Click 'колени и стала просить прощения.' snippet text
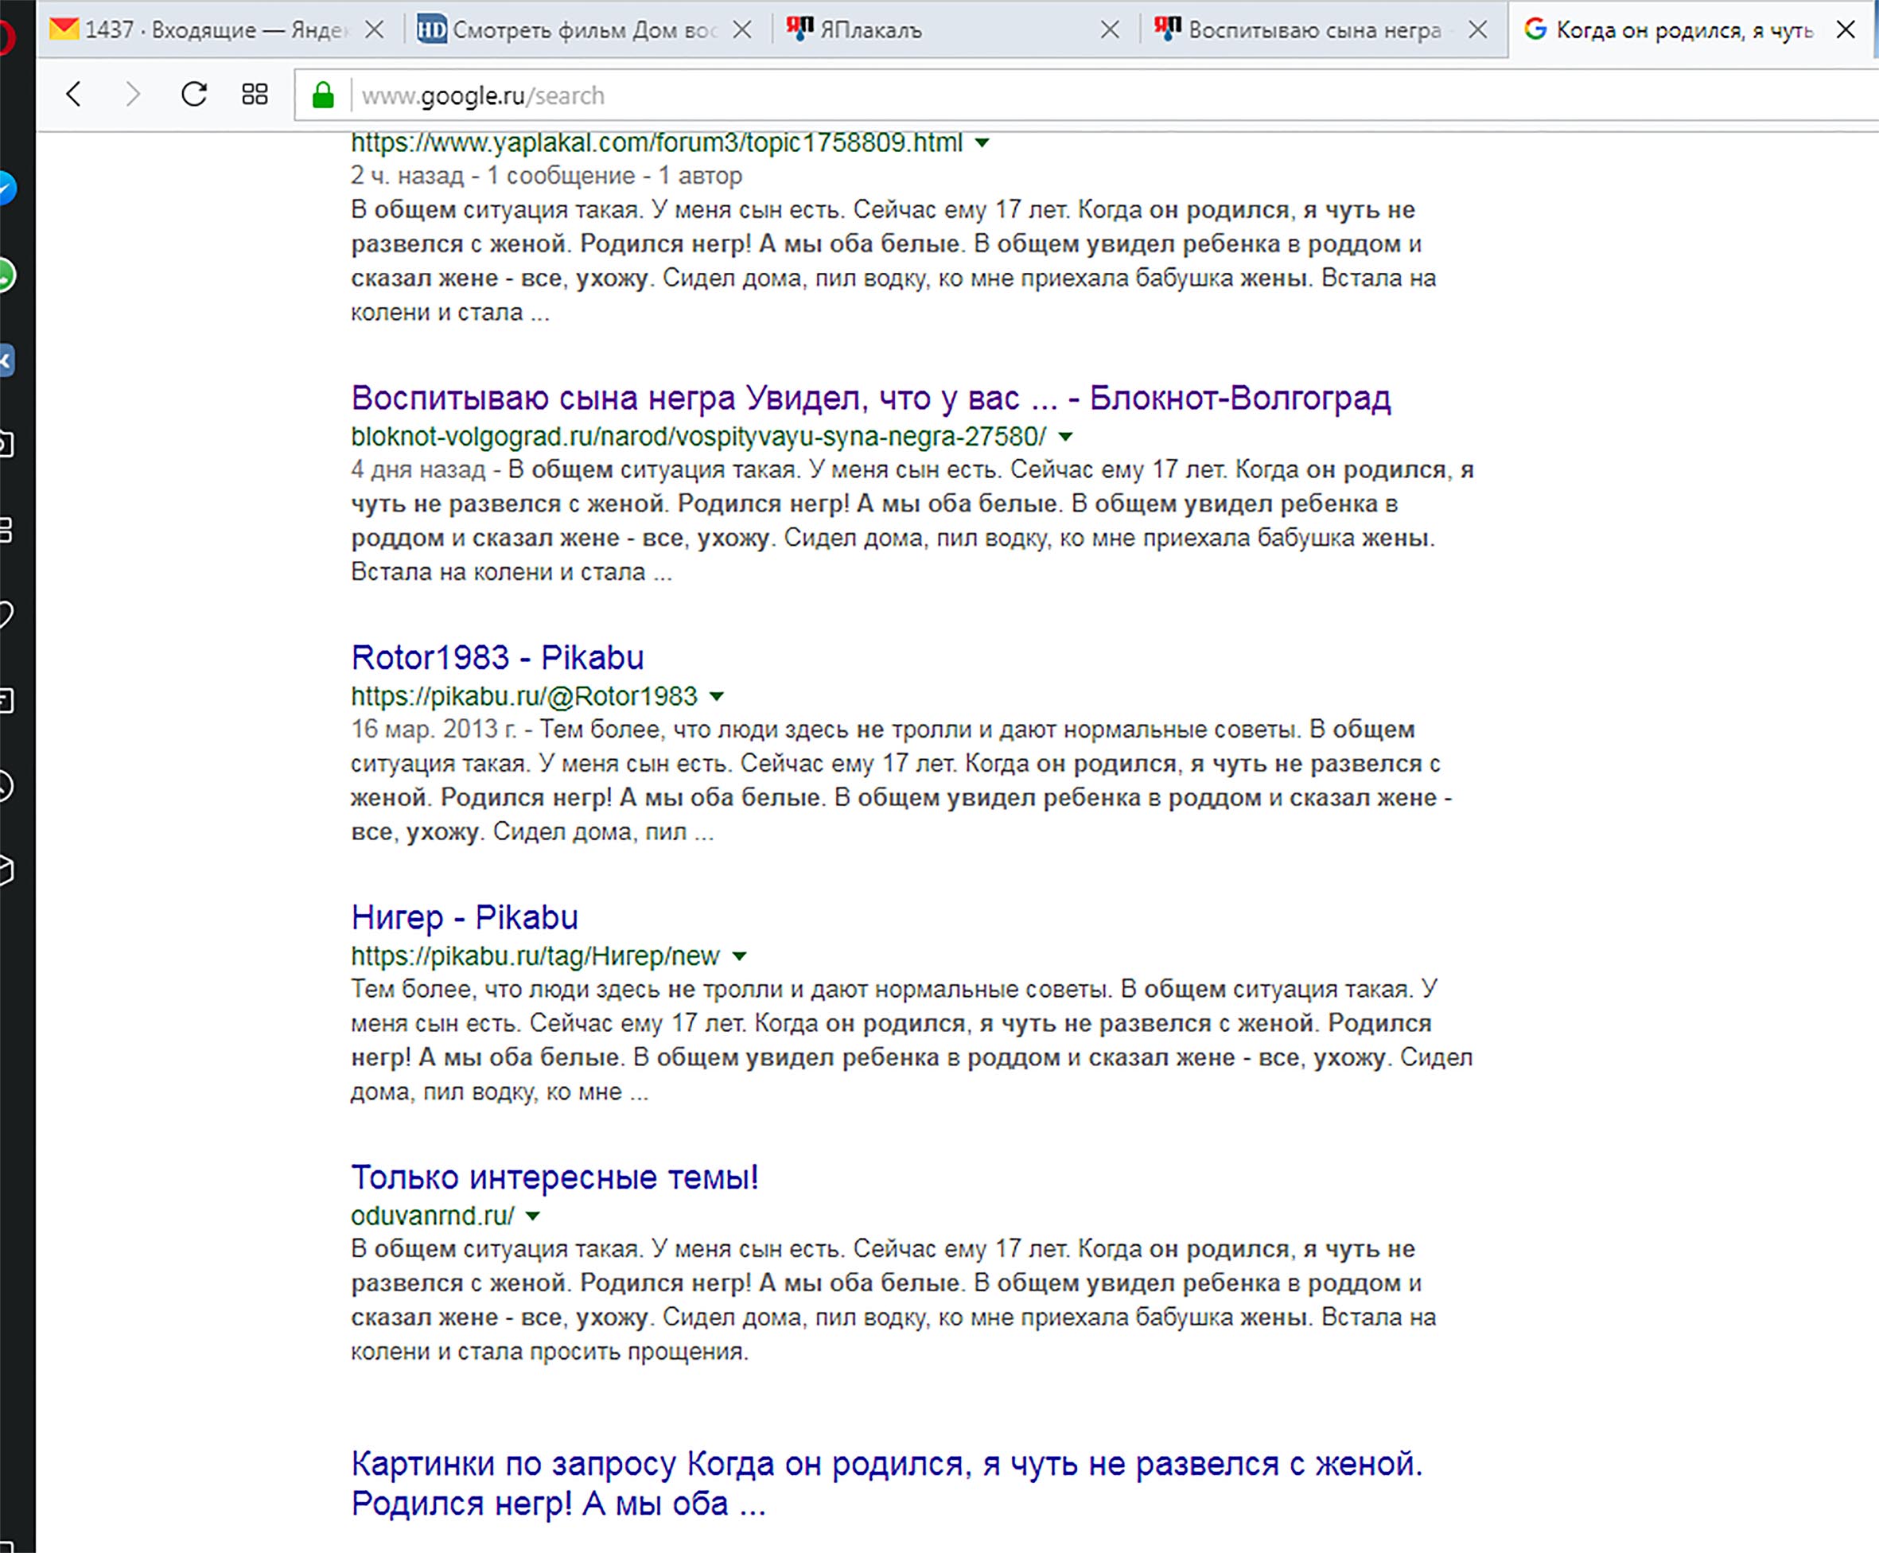 [x=549, y=1351]
